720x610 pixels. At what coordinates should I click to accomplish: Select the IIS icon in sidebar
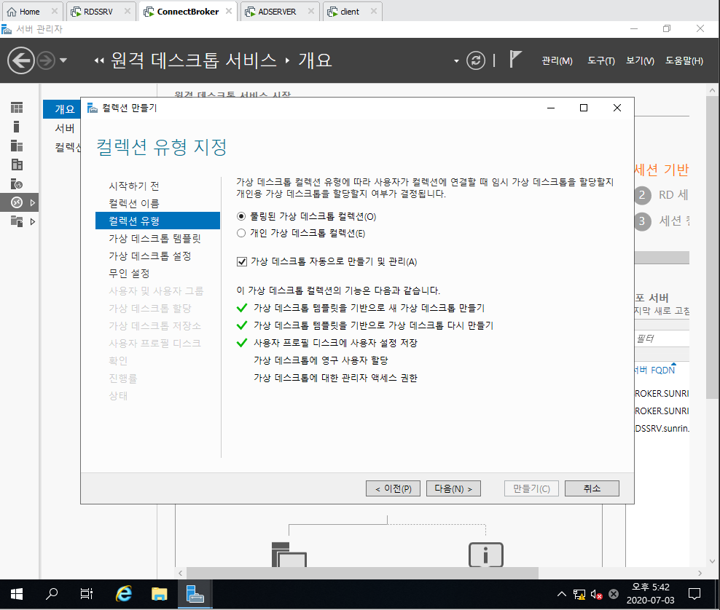pyautogui.click(x=17, y=184)
